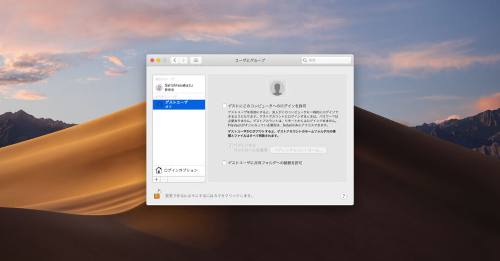Enable ゲストユーザに共有フォルダへの接続を許可 checkbox
This screenshot has height=261, width=500.
(x=224, y=163)
